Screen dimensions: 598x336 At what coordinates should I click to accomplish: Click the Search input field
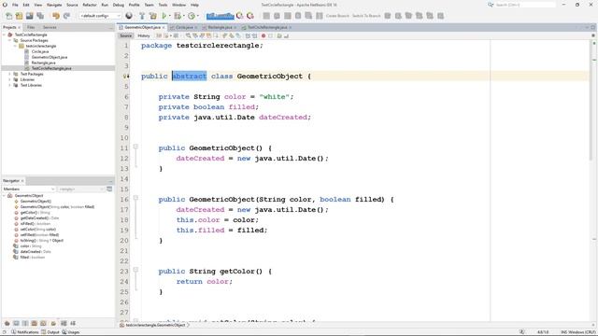pyautogui.click(x=525, y=5)
